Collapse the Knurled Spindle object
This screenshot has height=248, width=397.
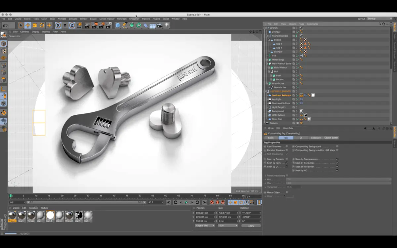(267, 36)
